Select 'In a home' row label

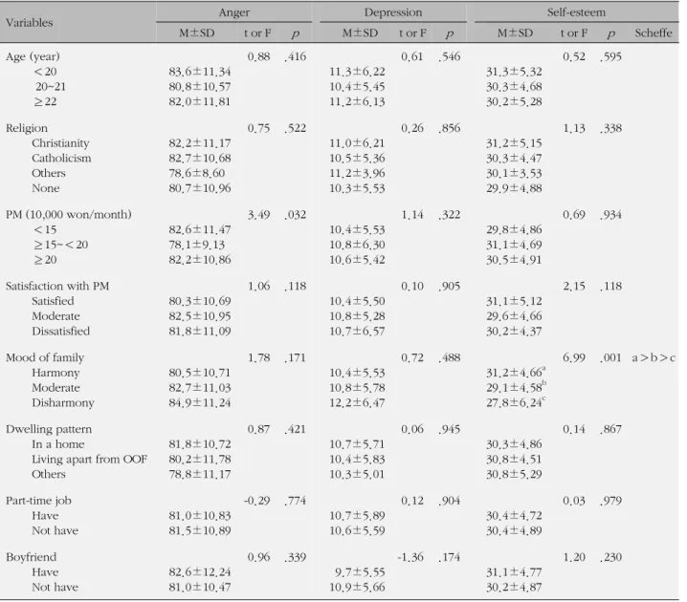[x=57, y=444]
